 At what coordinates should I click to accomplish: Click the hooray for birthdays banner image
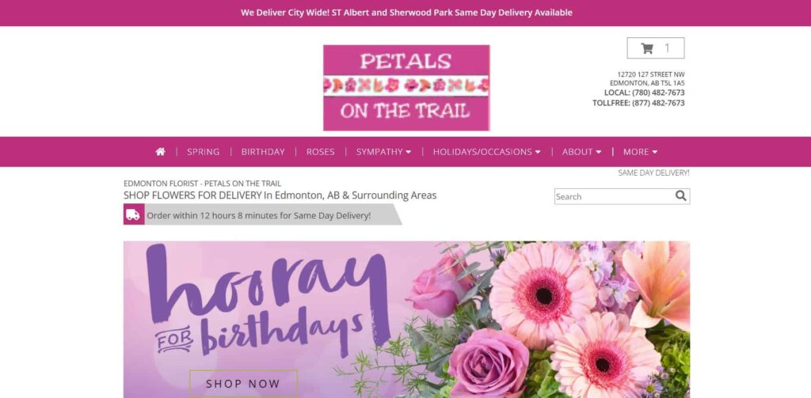pyautogui.click(x=406, y=320)
